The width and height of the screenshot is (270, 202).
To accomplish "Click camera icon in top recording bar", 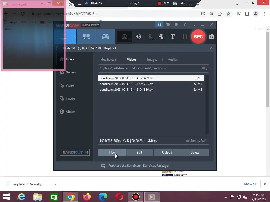I will [x=175, y=3].
